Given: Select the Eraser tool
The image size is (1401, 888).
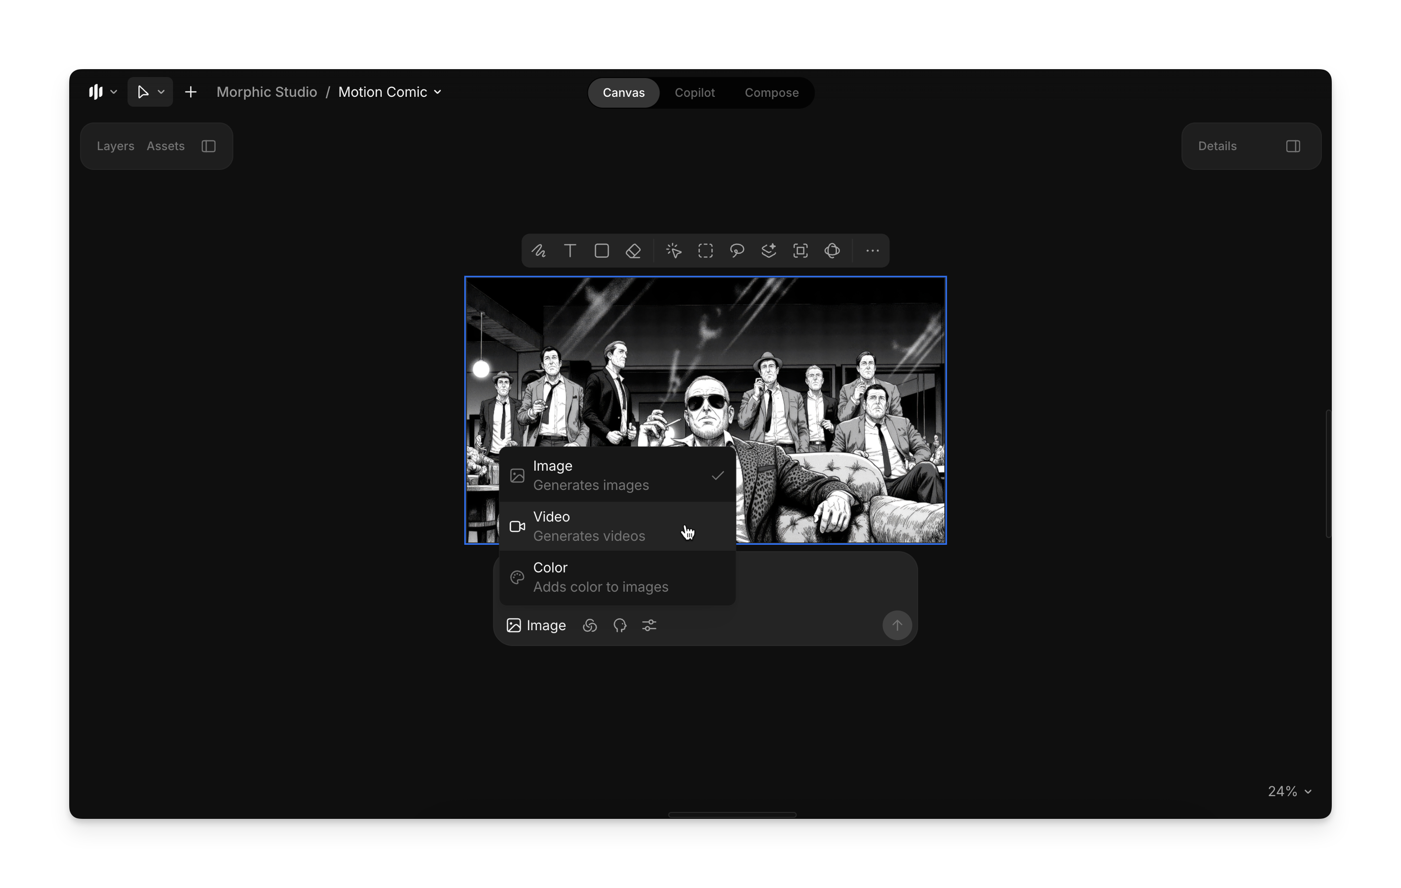Looking at the screenshot, I should (x=633, y=251).
